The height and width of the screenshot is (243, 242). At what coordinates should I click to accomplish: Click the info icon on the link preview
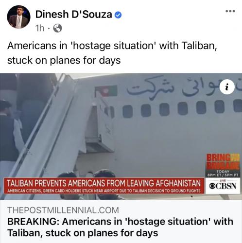pyautogui.click(x=227, y=87)
